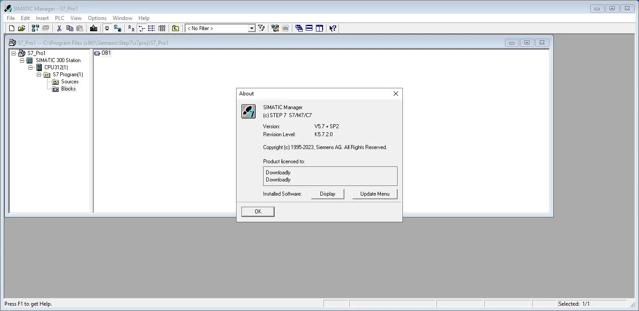Viewport: 639px width, 311px height.
Task: Click the Open project folder icon
Action: point(21,28)
